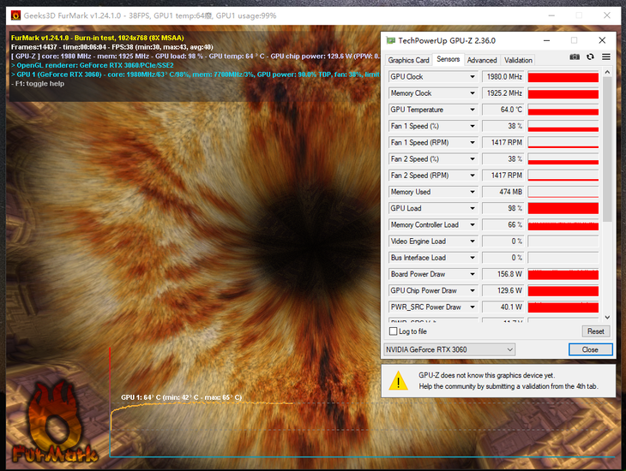Click the OpenGL renderer info line

pos(93,65)
